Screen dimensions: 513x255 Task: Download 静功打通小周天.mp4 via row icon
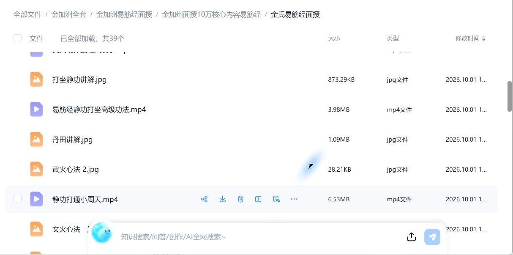[223, 199]
